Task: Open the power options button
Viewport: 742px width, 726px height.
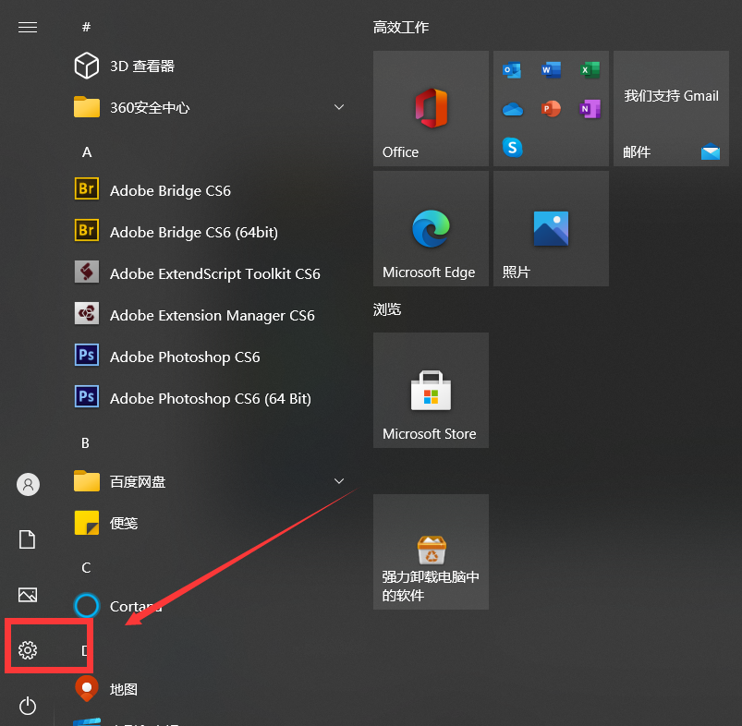Action: pyautogui.click(x=27, y=706)
